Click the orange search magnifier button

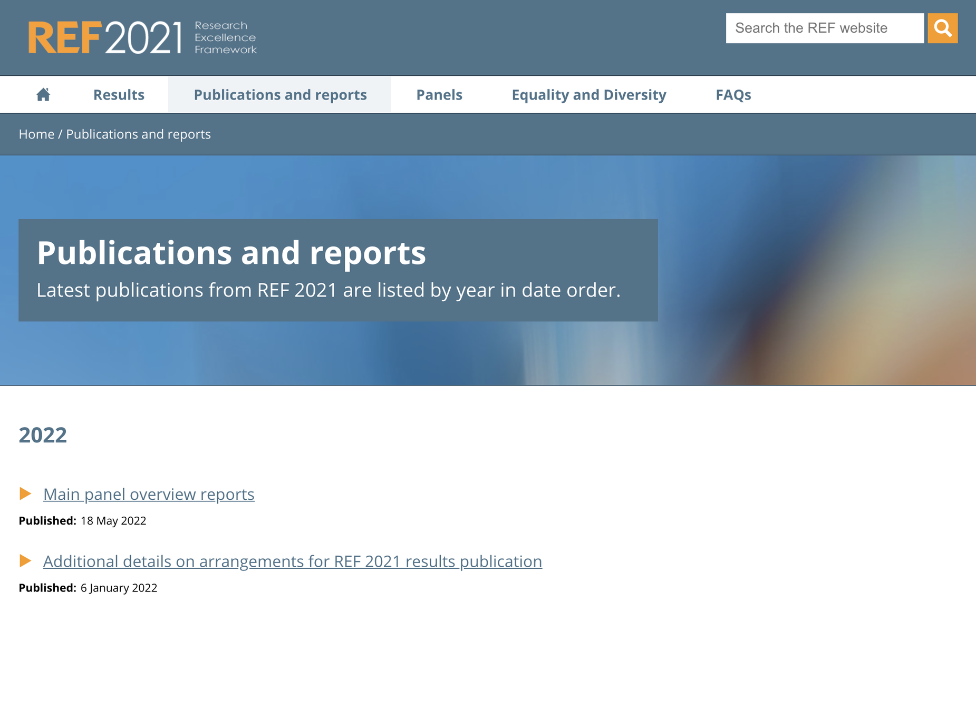pyautogui.click(x=942, y=28)
